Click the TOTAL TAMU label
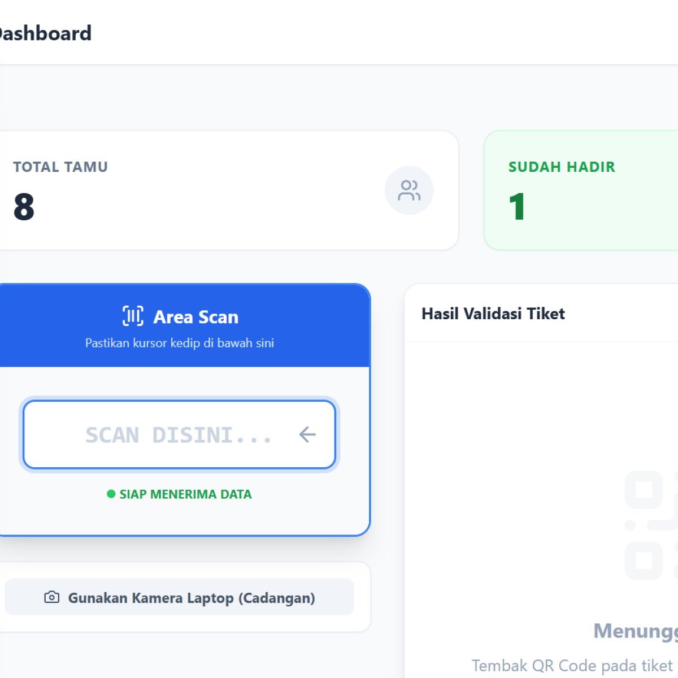Screen dimensions: 678x678 60,167
